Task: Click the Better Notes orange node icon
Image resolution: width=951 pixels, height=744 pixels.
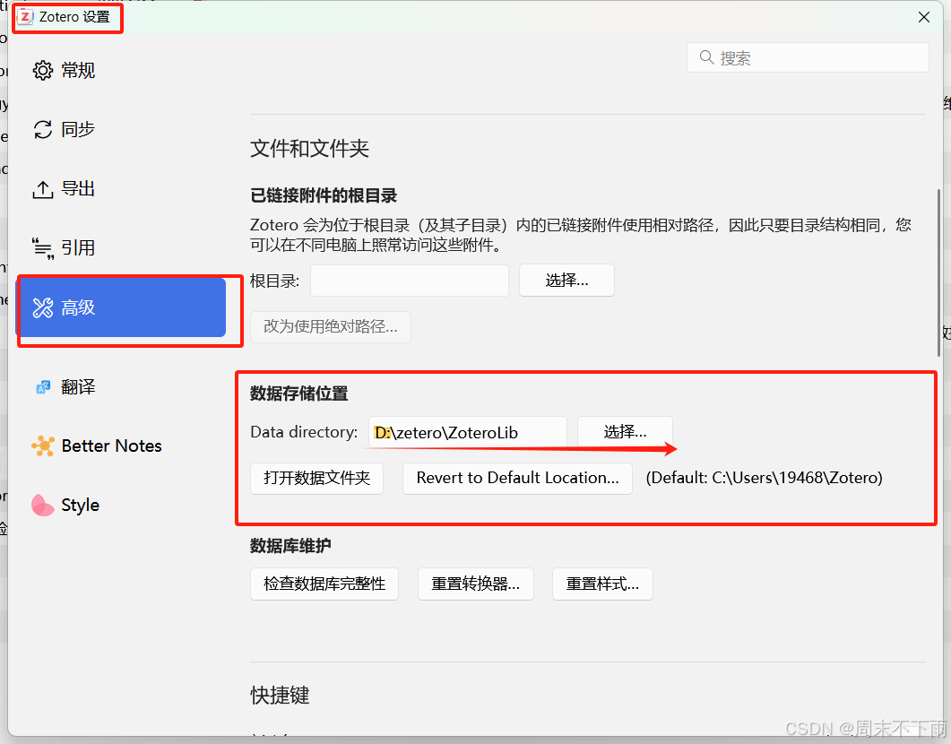Action: 42,446
